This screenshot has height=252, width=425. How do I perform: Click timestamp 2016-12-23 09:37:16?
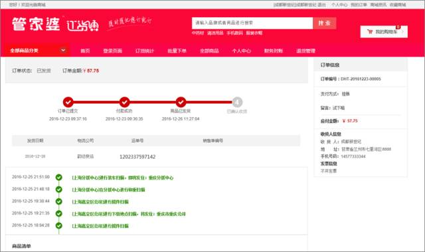click(68, 119)
